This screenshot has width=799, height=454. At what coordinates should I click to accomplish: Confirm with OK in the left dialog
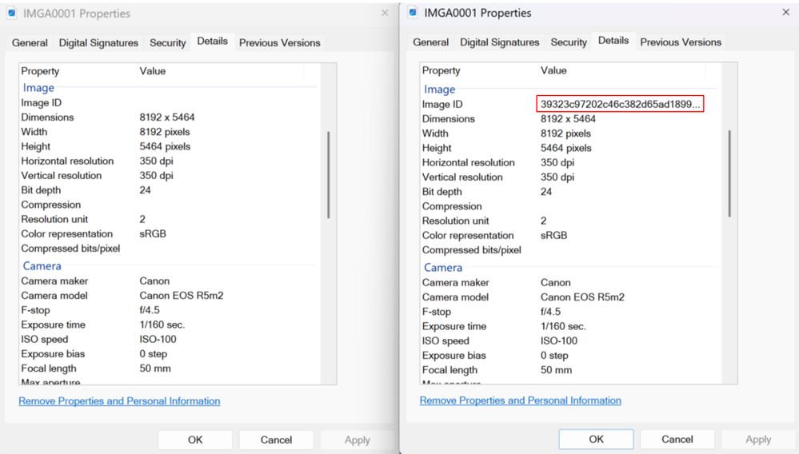pos(195,440)
